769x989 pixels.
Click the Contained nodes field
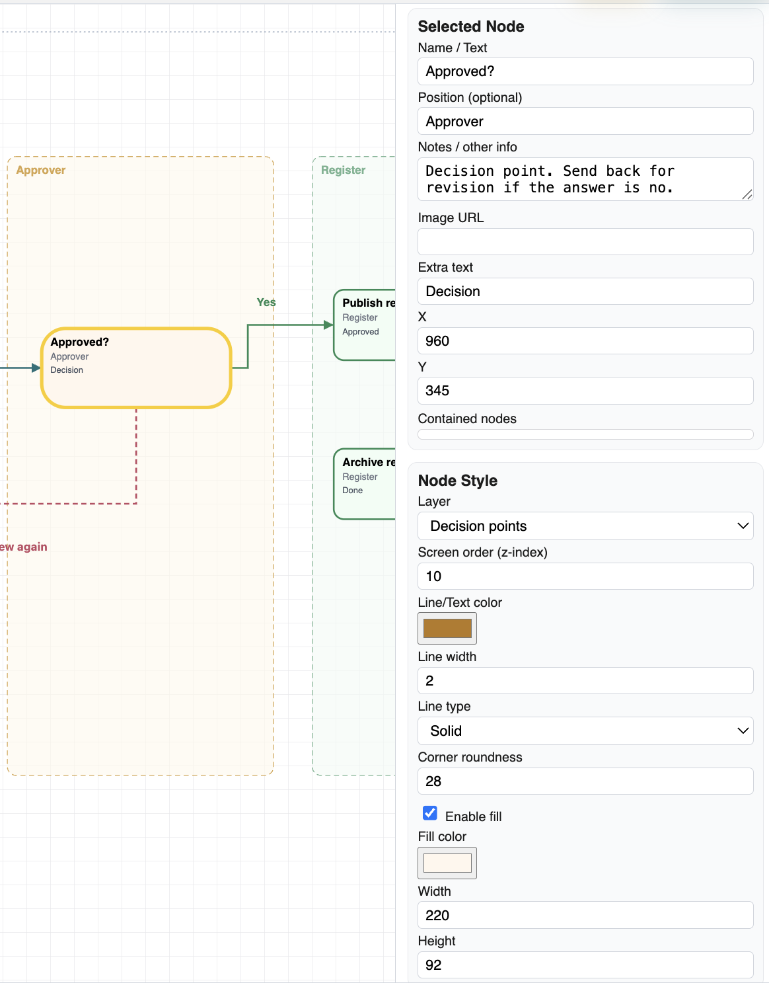tap(585, 434)
